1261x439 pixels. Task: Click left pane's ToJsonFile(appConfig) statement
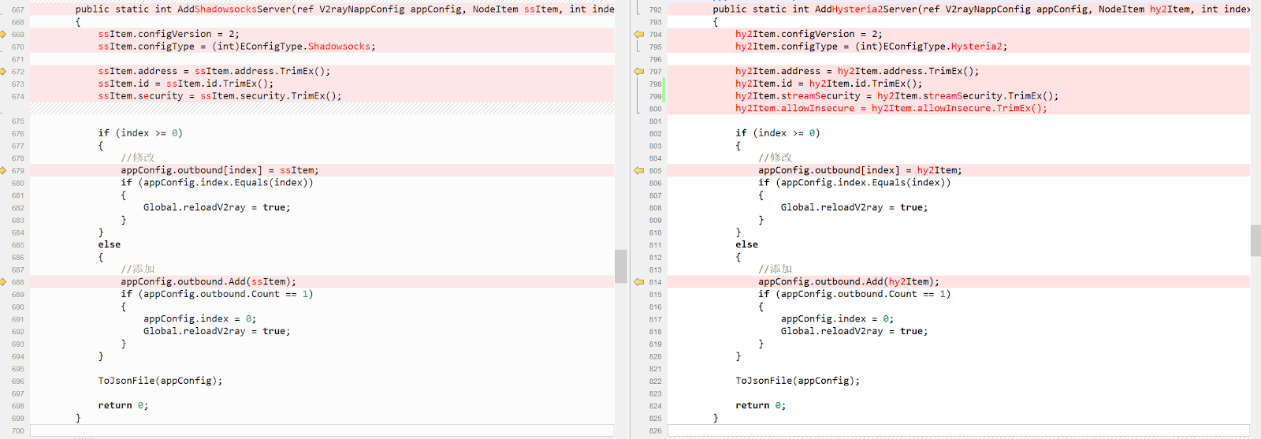(x=160, y=381)
